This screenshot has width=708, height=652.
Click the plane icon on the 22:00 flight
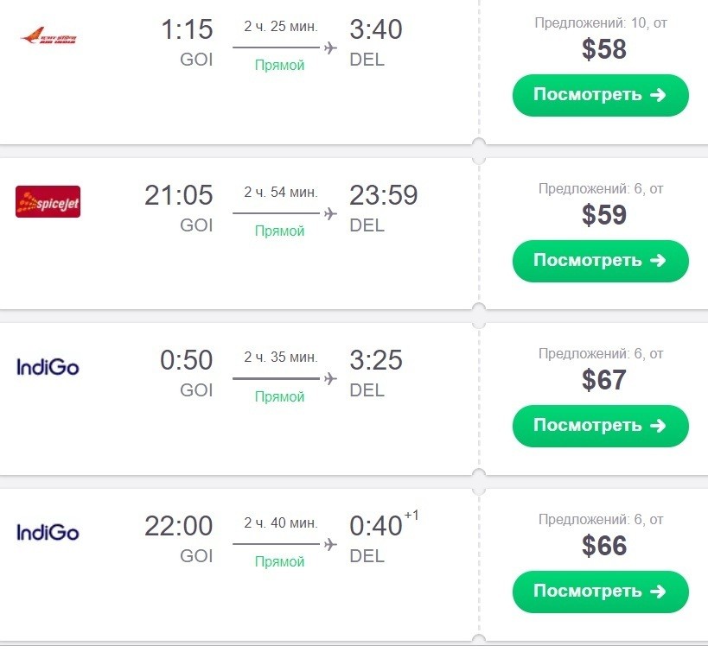tap(329, 544)
